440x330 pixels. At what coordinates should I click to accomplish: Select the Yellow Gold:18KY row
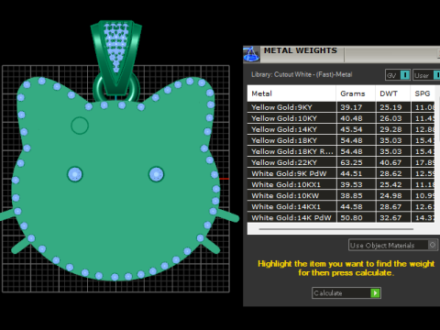[341, 140]
